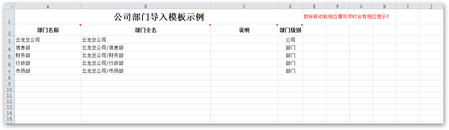Click the cell containing 信息部
Screen dimensions: 449x130
(48, 48)
